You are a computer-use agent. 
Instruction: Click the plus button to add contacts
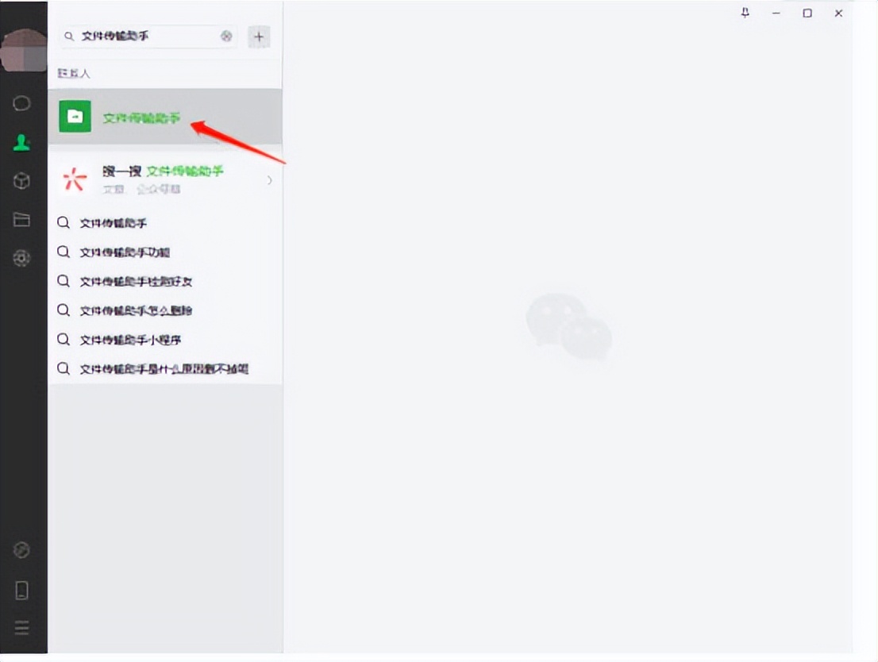[x=259, y=37]
